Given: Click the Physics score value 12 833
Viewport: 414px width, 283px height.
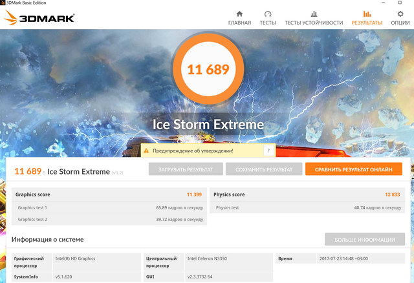Looking at the screenshot, I should click(393, 194).
